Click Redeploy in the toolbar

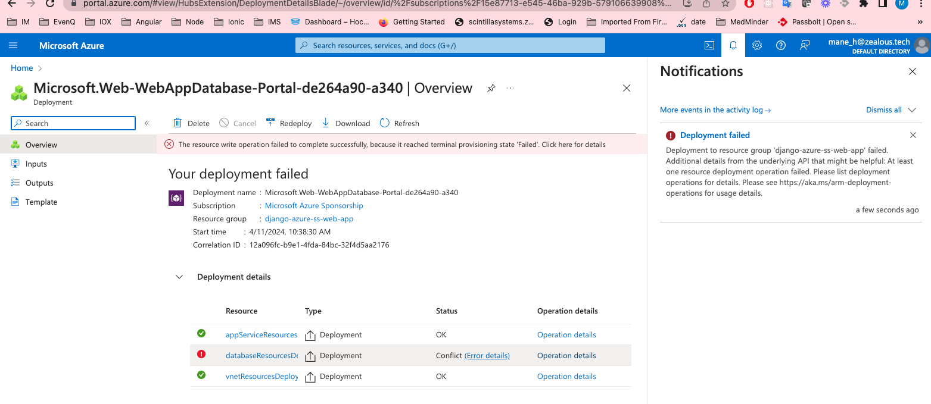(289, 123)
